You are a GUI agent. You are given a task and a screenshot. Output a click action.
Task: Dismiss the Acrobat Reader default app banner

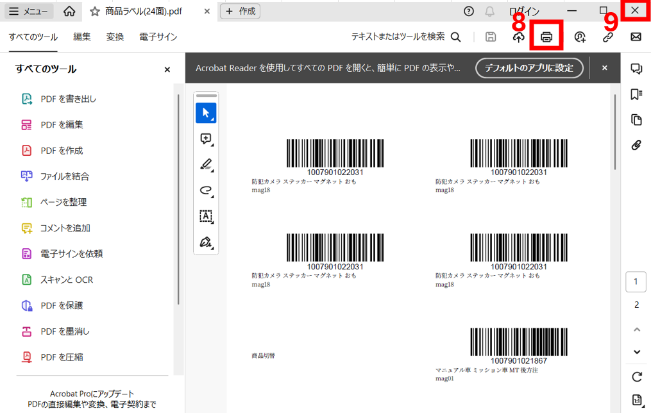[604, 67]
